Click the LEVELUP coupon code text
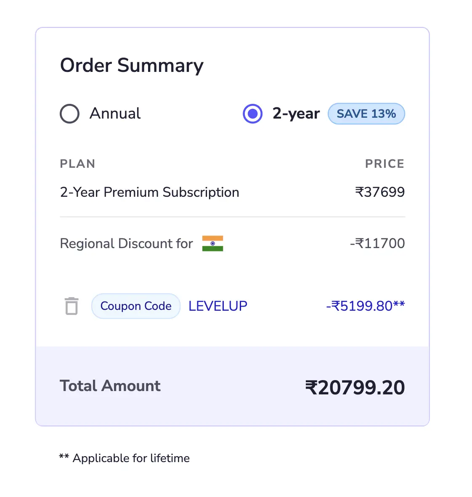 217,306
